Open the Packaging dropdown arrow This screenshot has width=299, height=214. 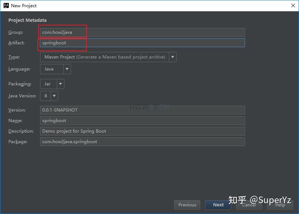[60, 84]
